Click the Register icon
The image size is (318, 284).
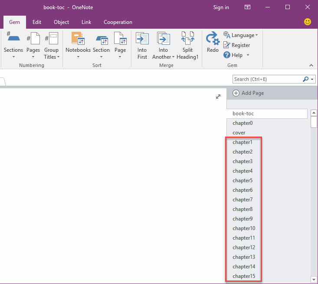(226, 45)
